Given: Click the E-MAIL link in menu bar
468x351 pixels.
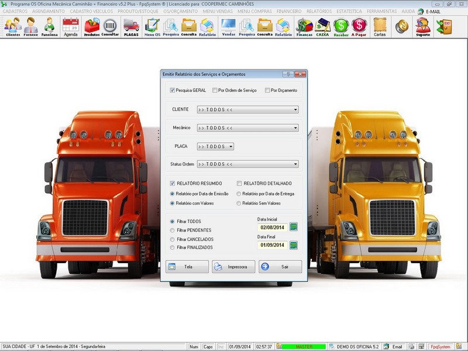Looking at the screenshot, I should click(433, 11).
